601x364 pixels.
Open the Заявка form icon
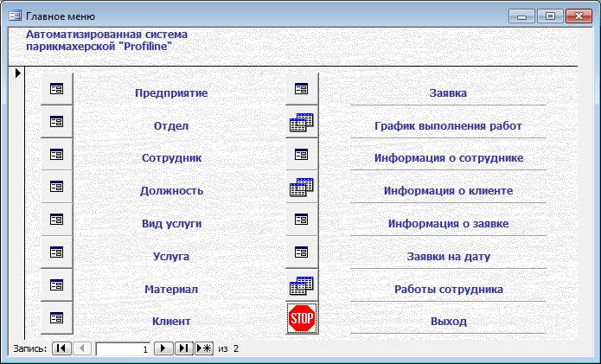(302, 89)
